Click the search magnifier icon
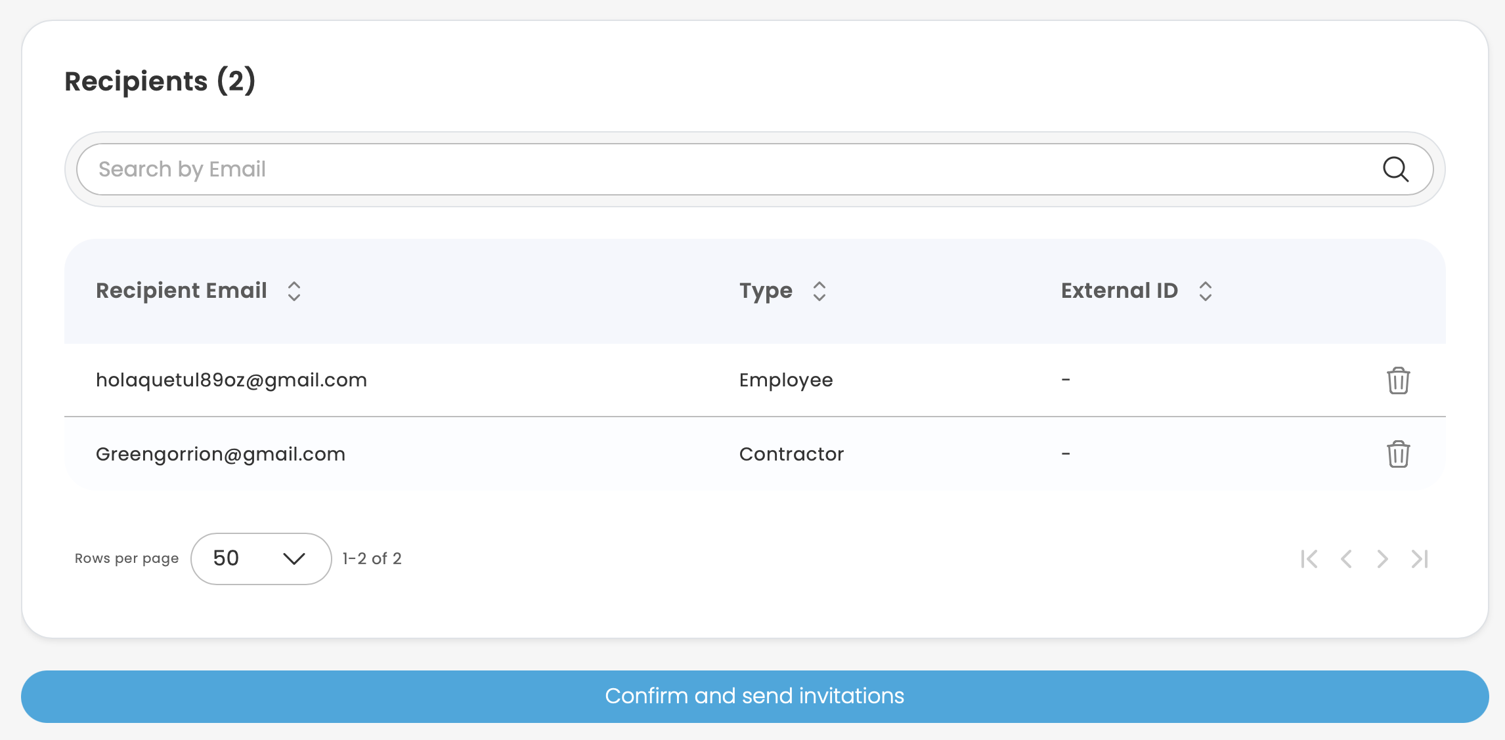The height and width of the screenshot is (740, 1505). pos(1395,169)
